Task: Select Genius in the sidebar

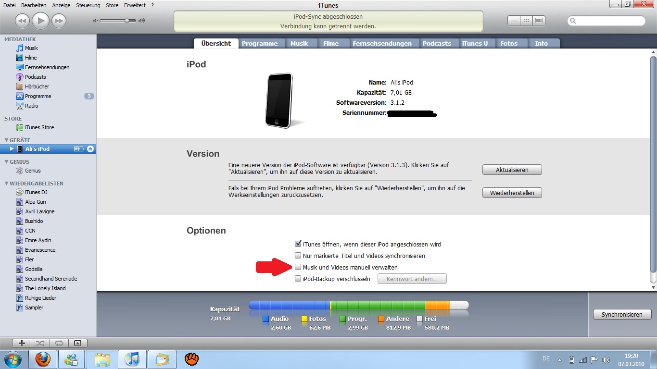Action: [x=28, y=171]
